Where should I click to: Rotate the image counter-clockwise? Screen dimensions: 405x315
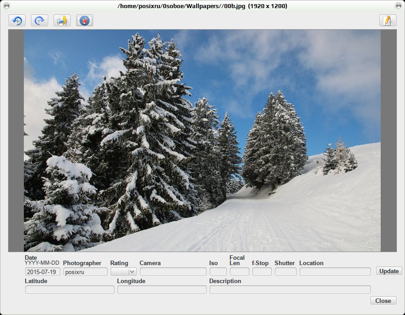[x=17, y=21]
